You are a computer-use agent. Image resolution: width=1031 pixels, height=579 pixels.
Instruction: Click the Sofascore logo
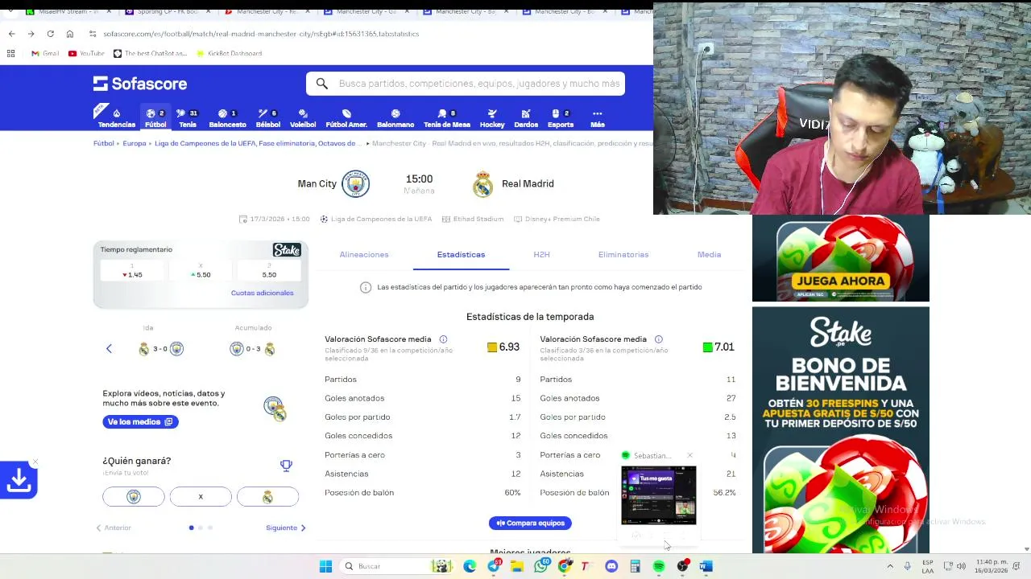click(x=140, y=84)
